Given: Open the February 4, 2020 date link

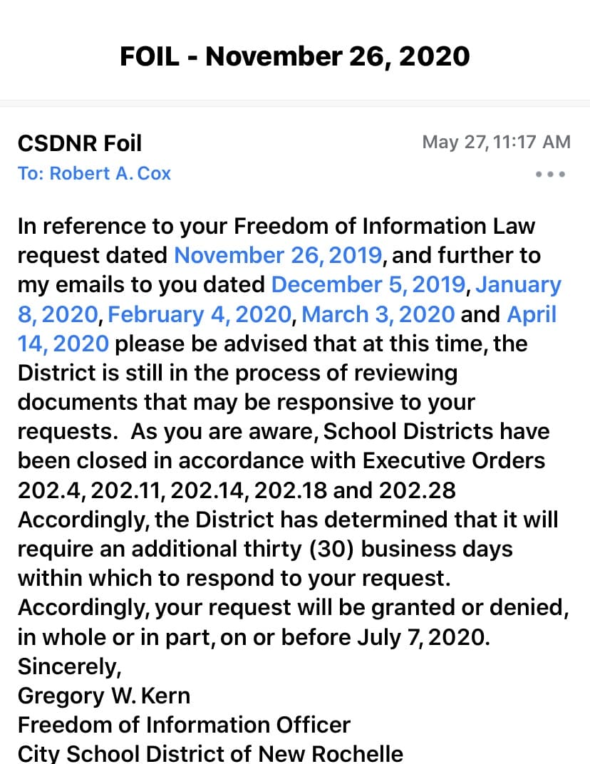Looking at the screenshot, I should tap(200, 314).
